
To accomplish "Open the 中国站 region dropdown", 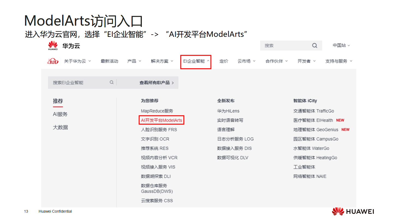I will pos(341,46).
